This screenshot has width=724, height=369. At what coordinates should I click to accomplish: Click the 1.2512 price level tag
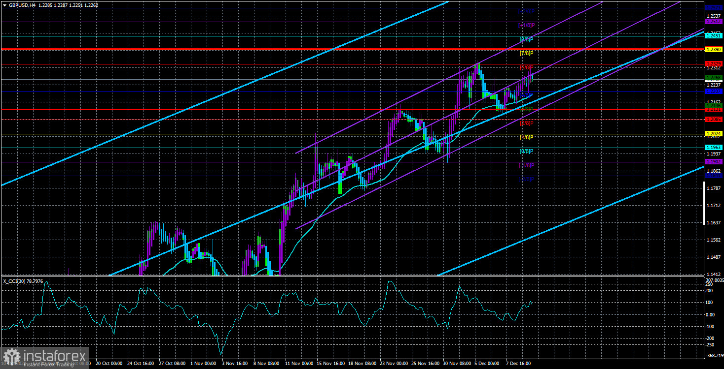tap(714, 22)
